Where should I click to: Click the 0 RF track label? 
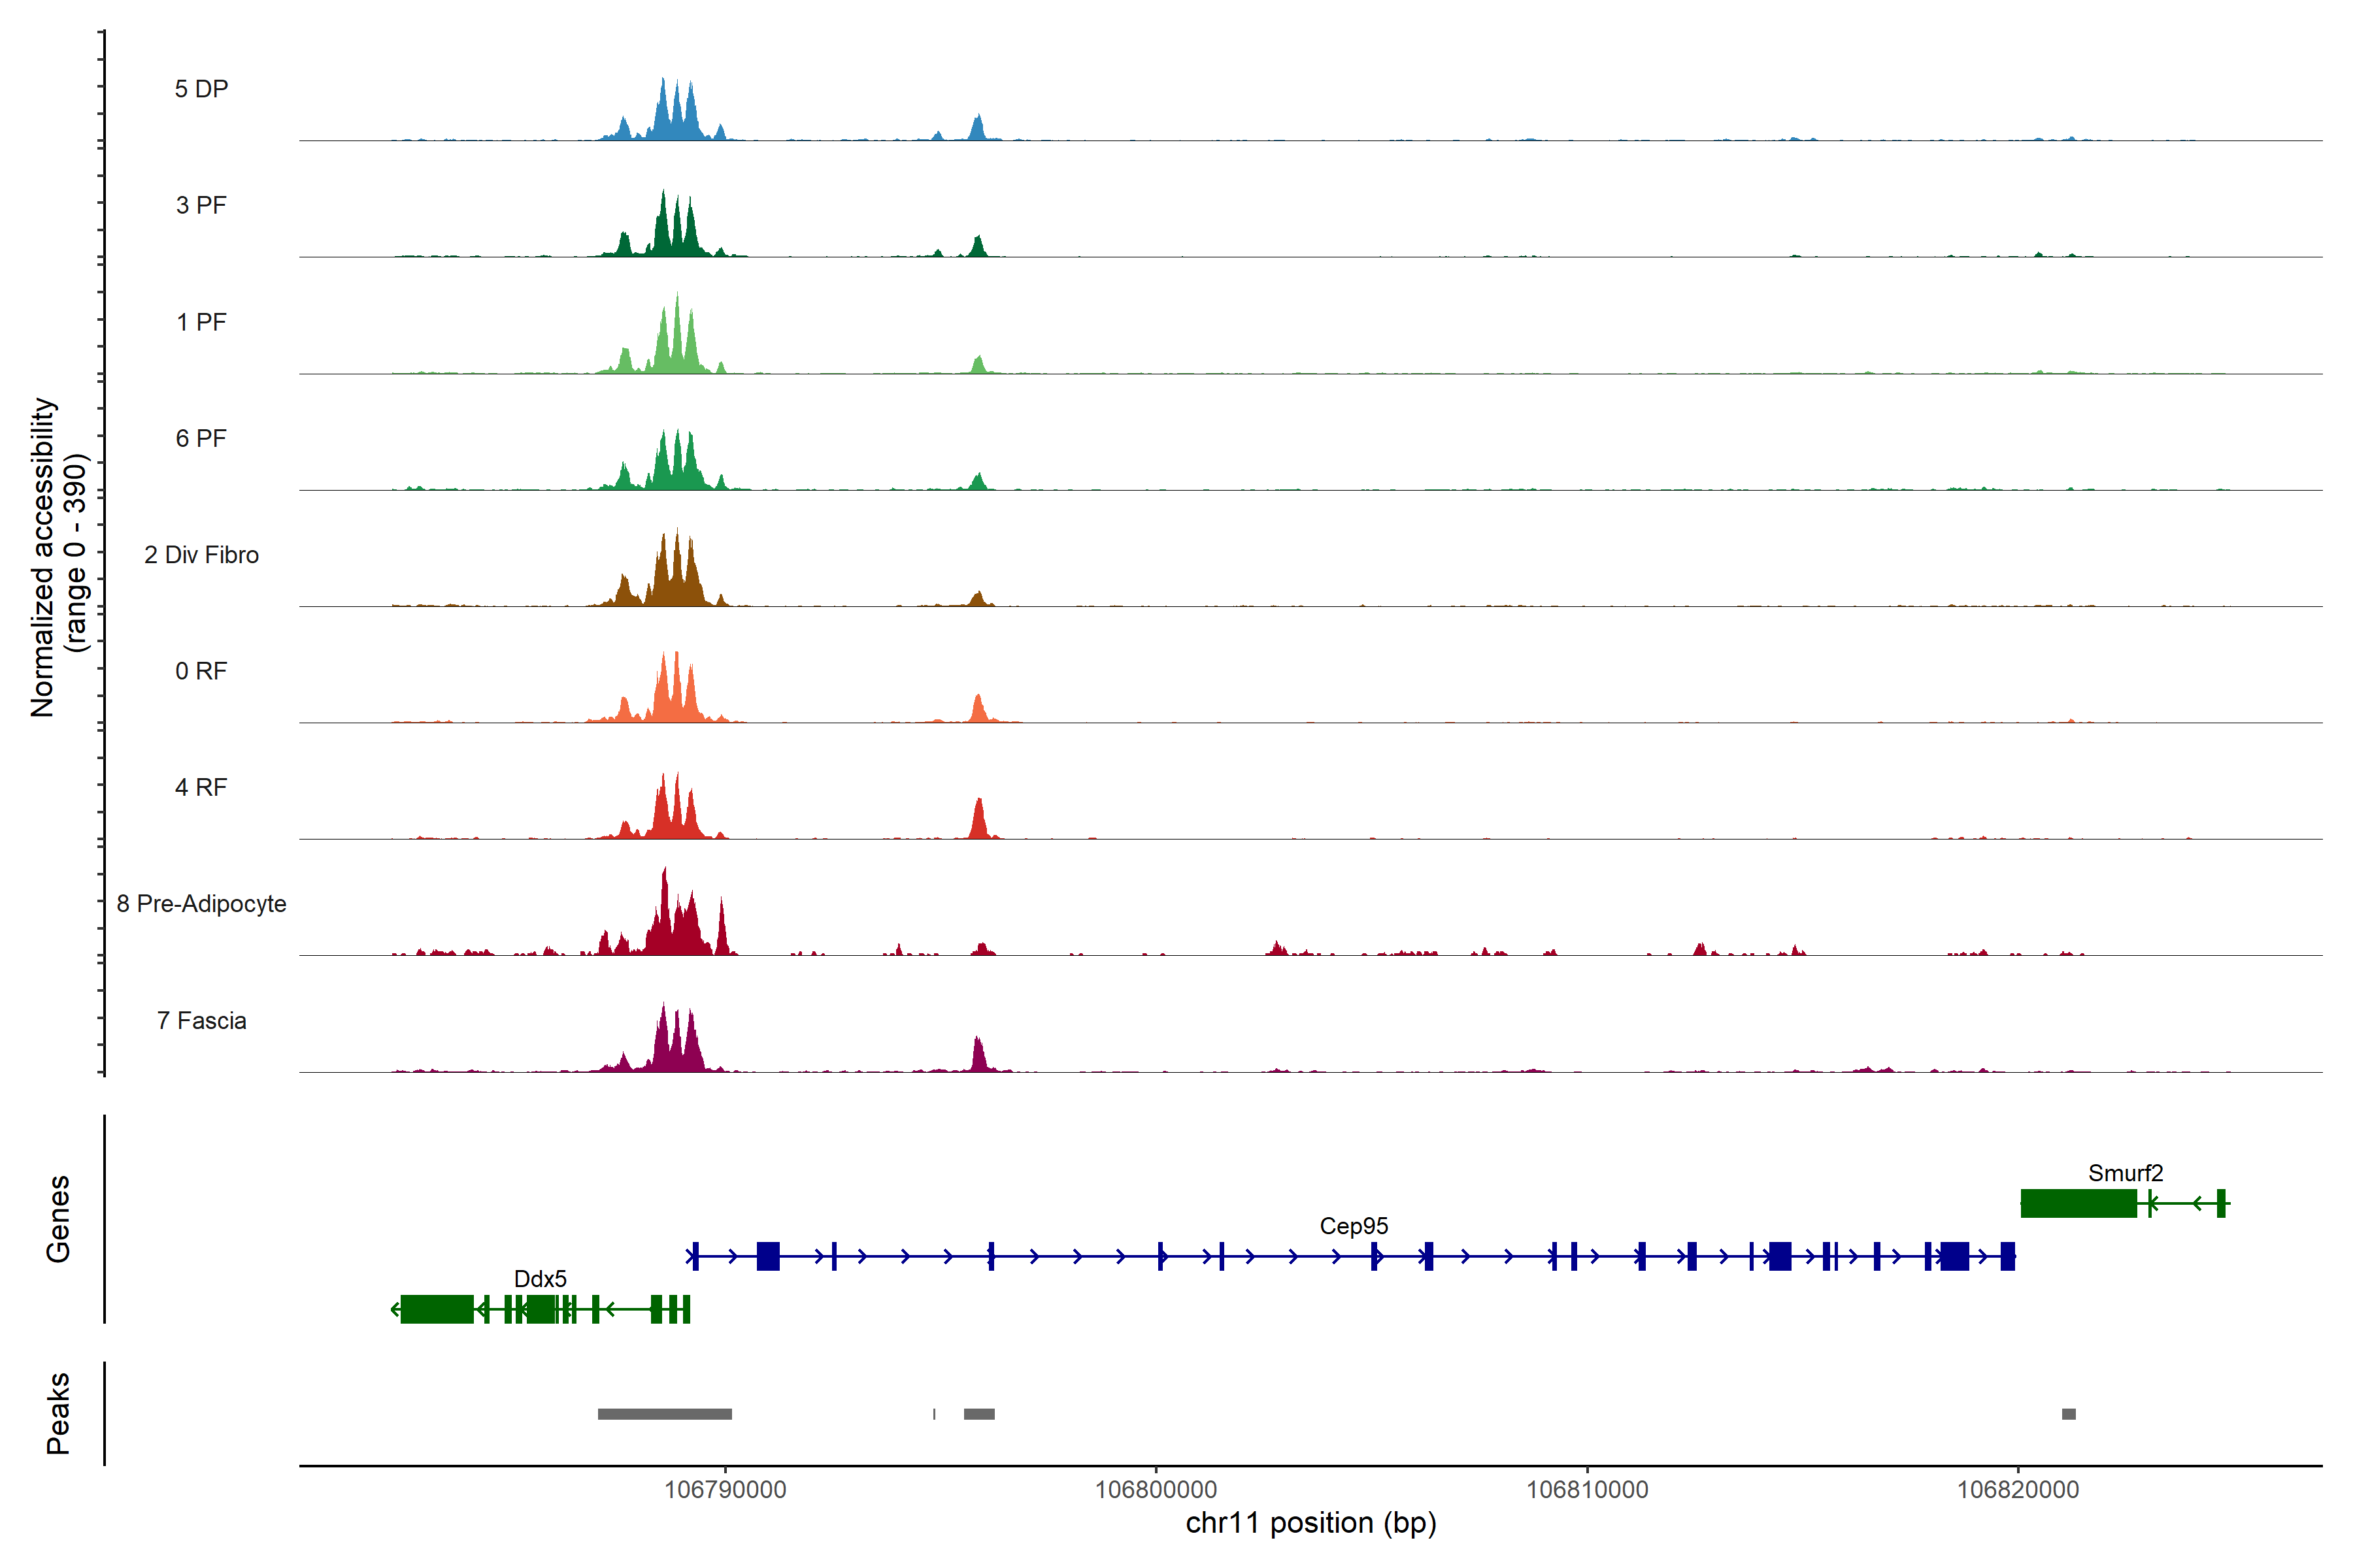201,671
